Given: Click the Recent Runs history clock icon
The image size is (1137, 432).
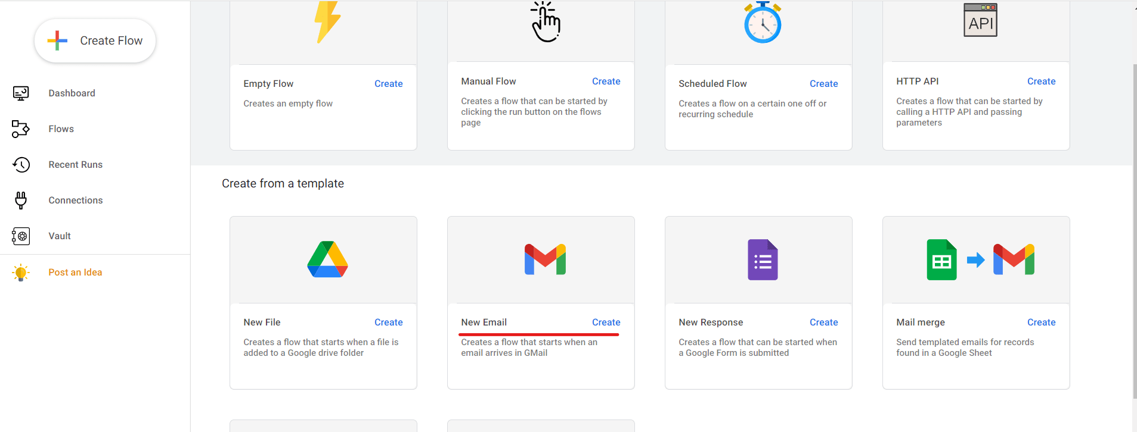Looking at the screenshot, I should pos(21,165).
